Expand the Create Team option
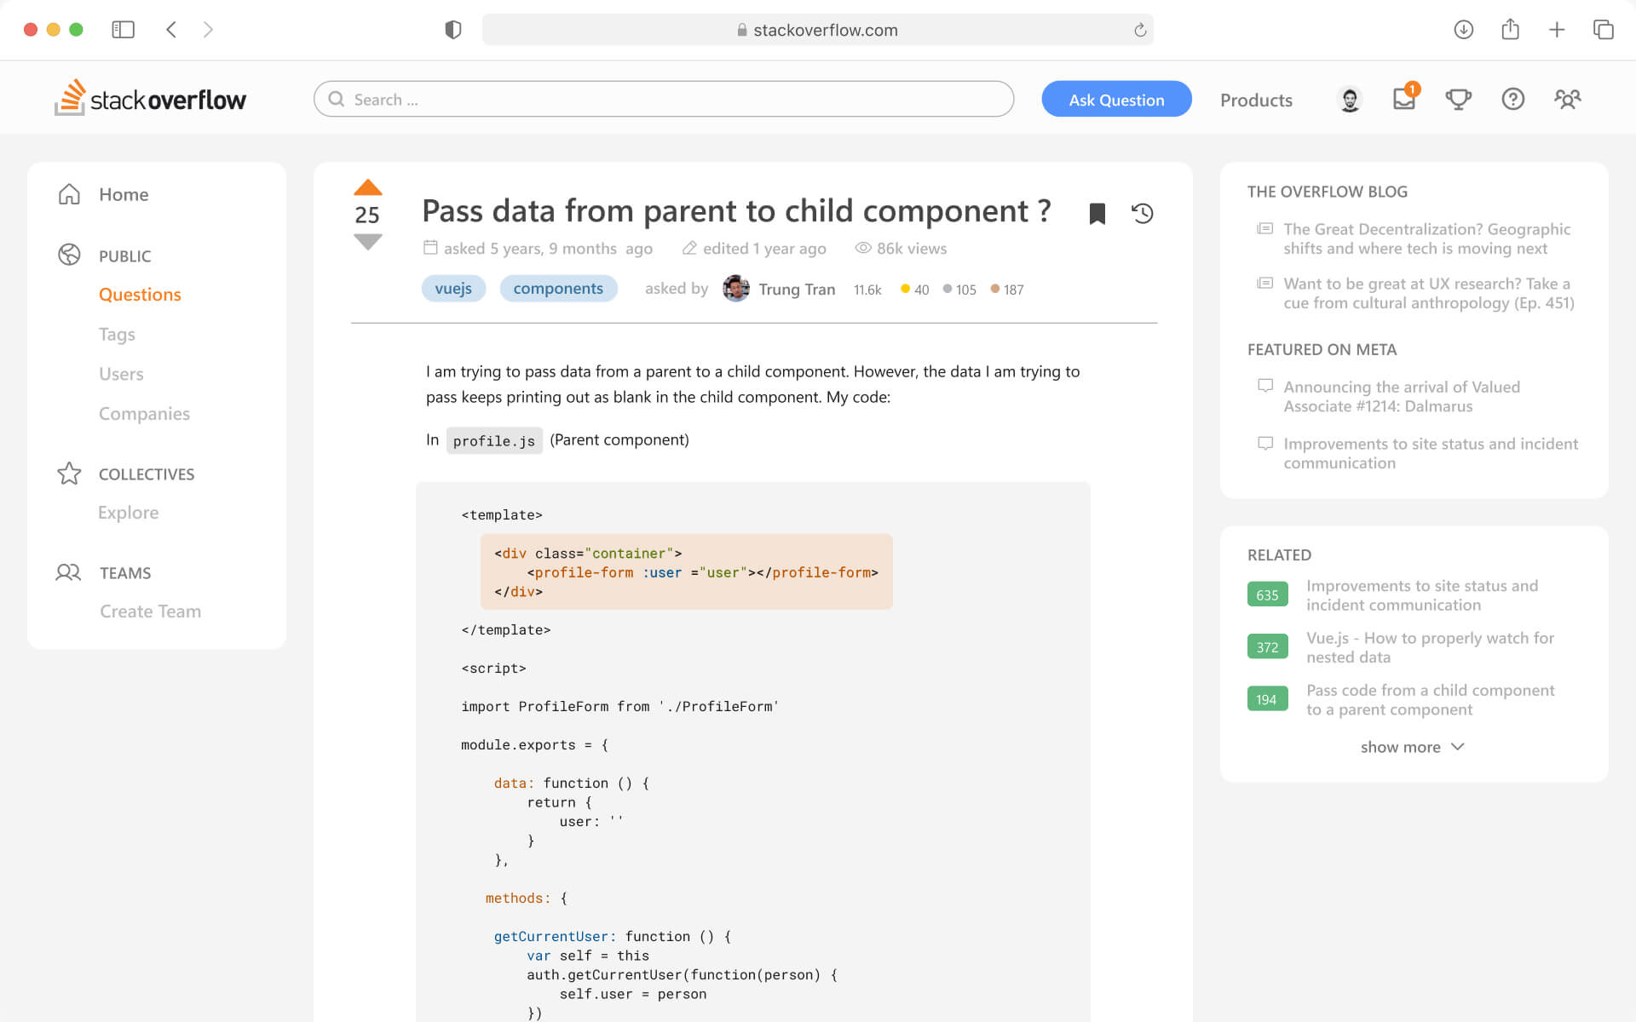 pyautogui.click(x=150, y=610)
